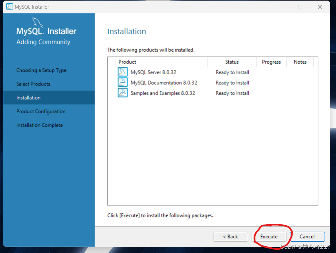Click the Adding Community subtitle
This screenshot has width=336, height=253.
(x=43, y=42)
